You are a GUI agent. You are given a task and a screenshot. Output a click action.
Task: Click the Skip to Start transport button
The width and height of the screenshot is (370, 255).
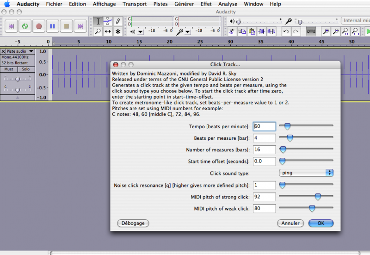point(11,26)
